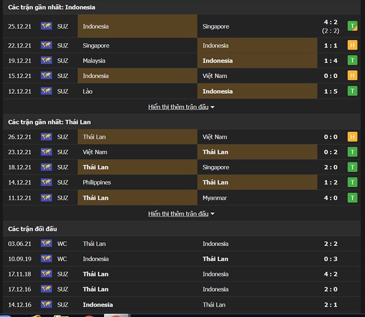The width and height of the screenshot is (365, 317).
Task: Click the flag icon beside Malaysia–Indonesia match
Action: pyautogui.click(x=46, y=61)
